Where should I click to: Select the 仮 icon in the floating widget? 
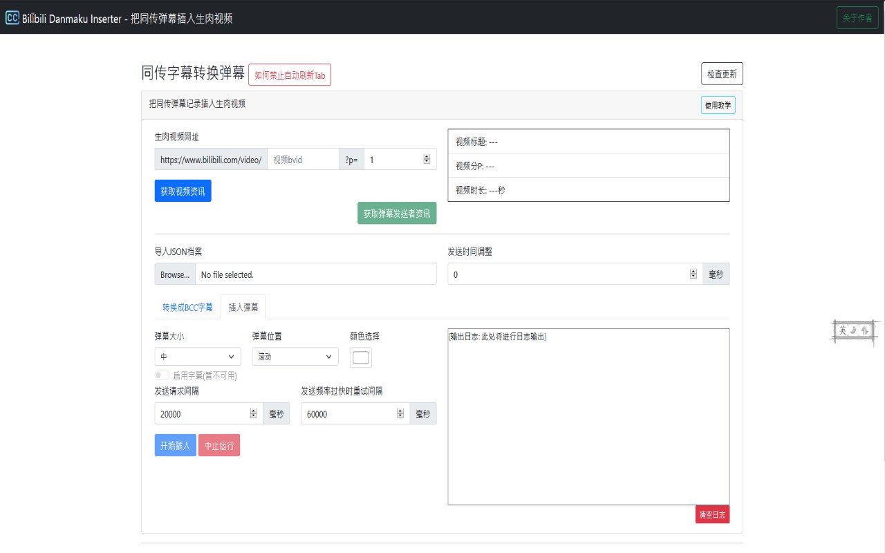pyautogui.click(x=864, y=330)
